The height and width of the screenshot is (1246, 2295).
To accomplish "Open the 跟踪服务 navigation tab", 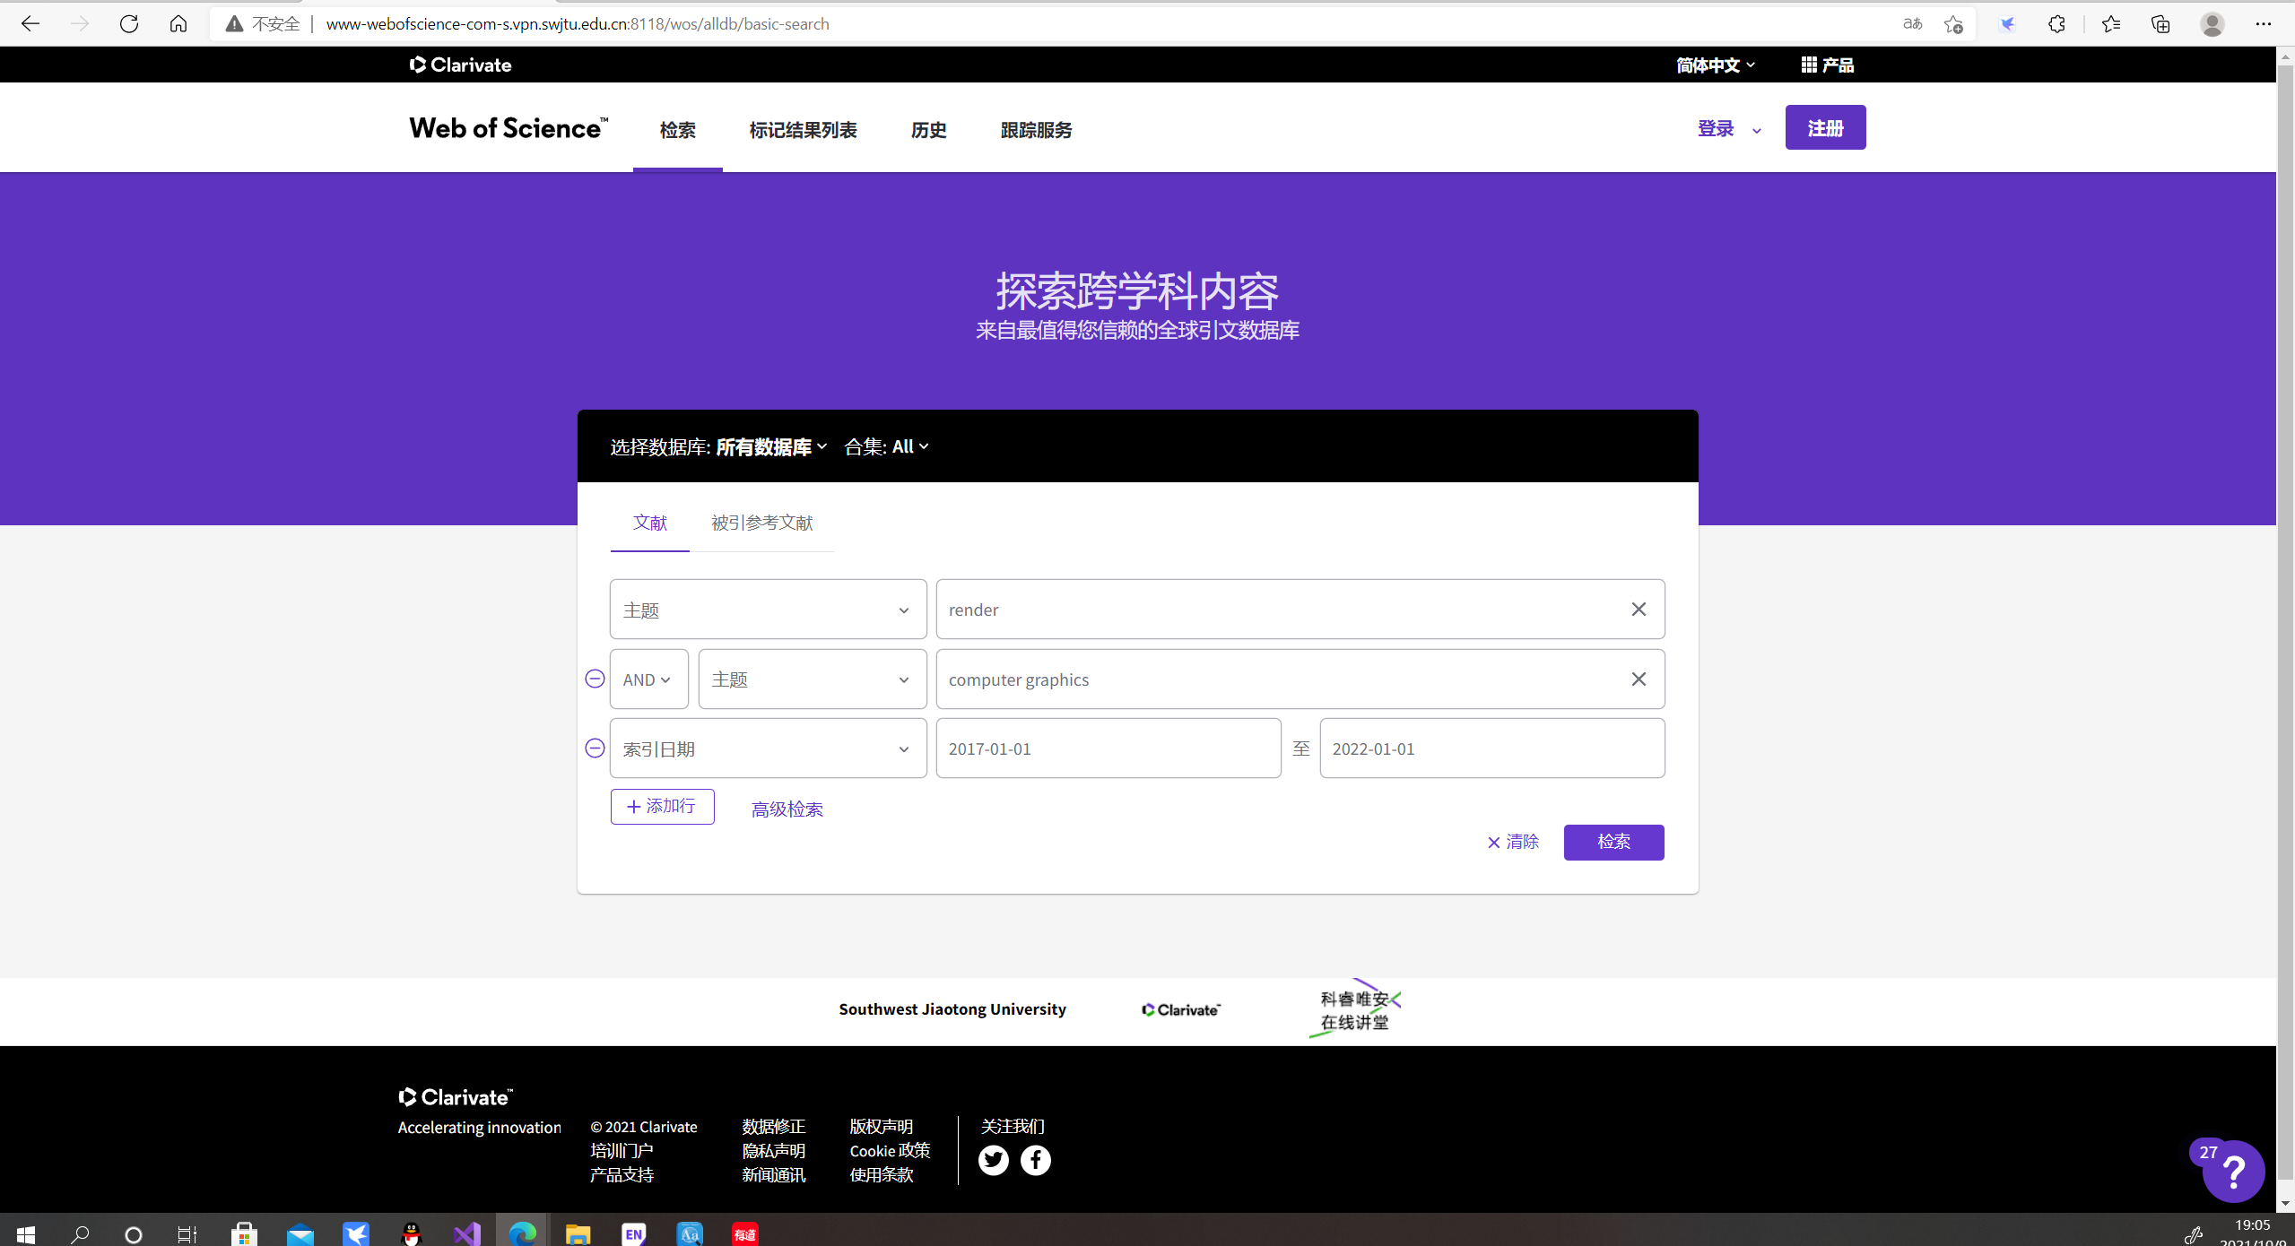I will click(x=1037, y=130).
